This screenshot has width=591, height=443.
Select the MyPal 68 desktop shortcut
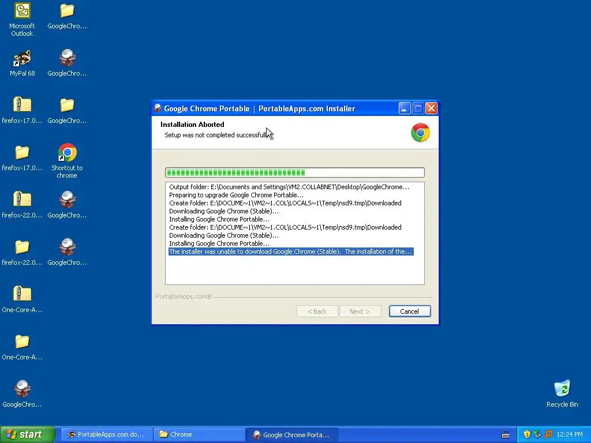pos(23,63)
